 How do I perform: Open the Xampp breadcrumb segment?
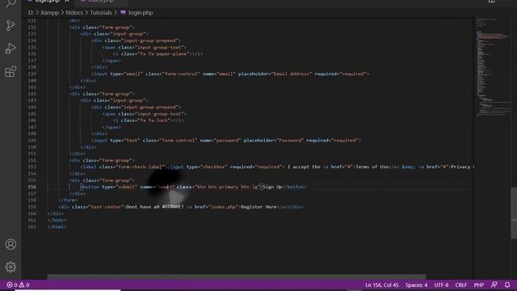tap(49, 13)
